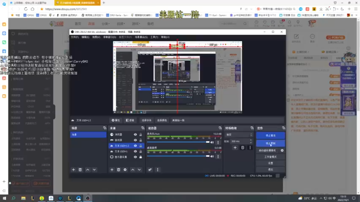Unlock the 显示器采集 source

pyautogui.click(x=141, y=157)
